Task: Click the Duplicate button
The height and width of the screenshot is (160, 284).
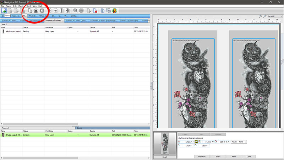Action: tap(218, 134)
